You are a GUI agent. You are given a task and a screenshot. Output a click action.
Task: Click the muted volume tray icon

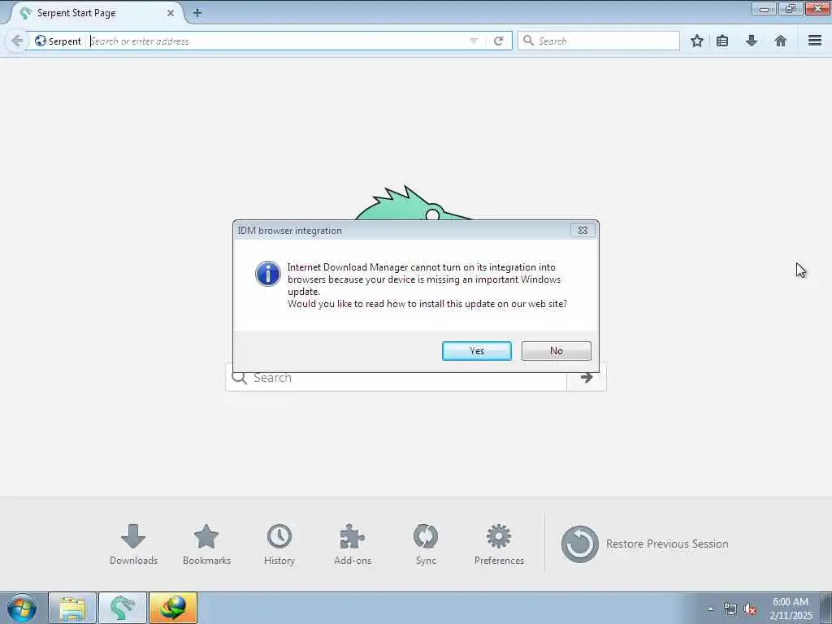point(750,609)
